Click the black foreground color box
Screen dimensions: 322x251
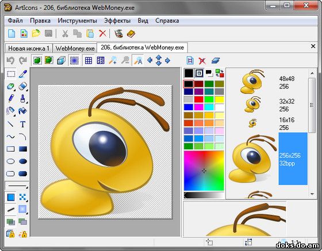[189, 73]
